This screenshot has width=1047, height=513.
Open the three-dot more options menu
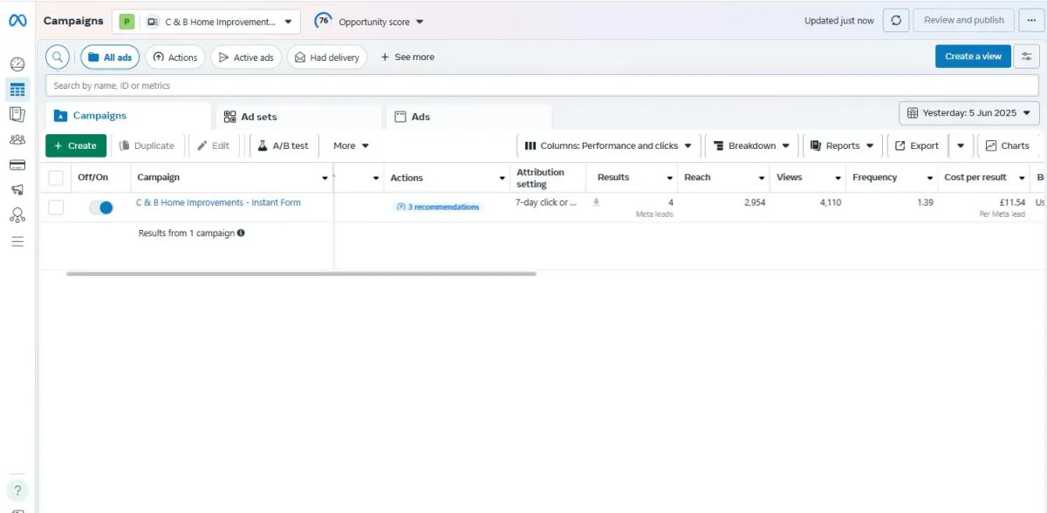1031,21
